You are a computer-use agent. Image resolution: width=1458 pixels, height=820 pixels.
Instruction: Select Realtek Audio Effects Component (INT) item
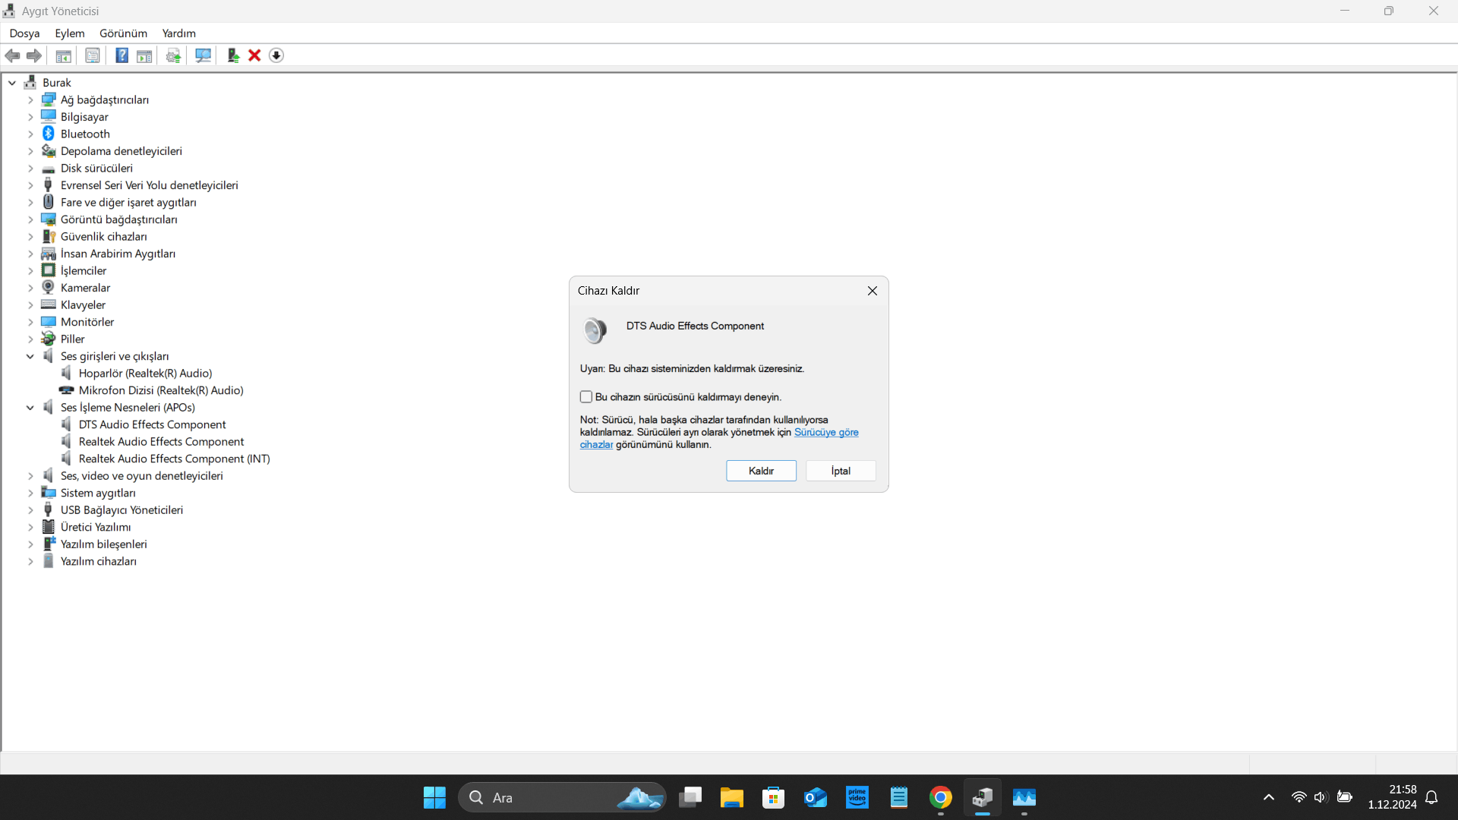click(174, 459)
